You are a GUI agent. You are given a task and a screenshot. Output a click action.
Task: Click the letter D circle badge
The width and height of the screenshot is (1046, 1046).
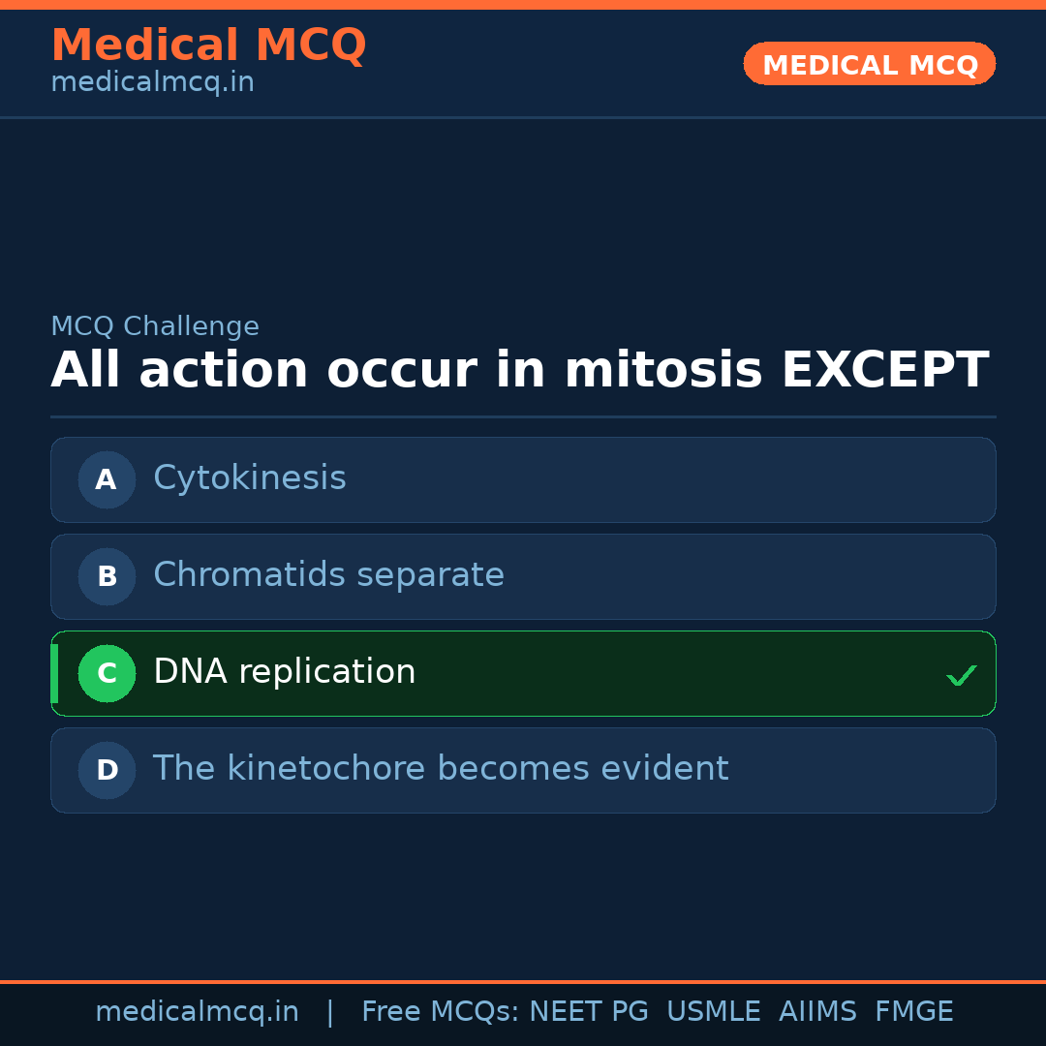coord(107,770)
